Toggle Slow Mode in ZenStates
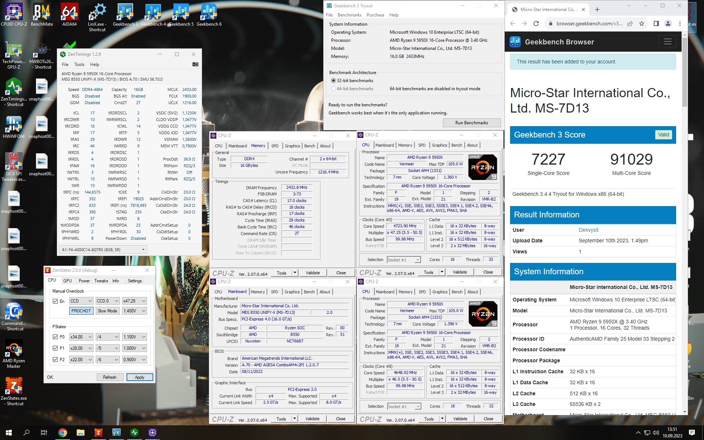This screenshot has width=704, height=440. (107, 311)
